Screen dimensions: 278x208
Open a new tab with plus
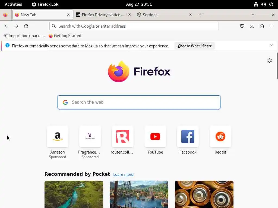coord(201,15)
